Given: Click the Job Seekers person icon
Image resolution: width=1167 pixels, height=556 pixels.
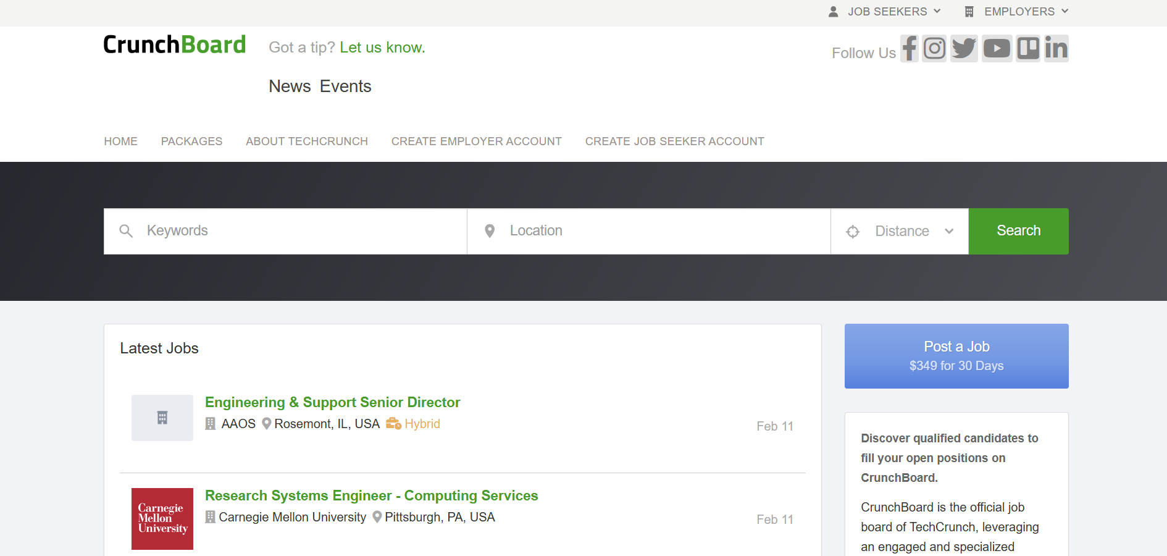Looking at the screenshot, I should click(833, 12).
